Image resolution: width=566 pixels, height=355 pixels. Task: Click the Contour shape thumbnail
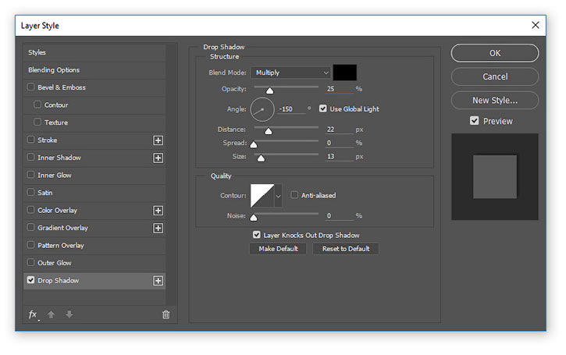(x=262, y=196)
